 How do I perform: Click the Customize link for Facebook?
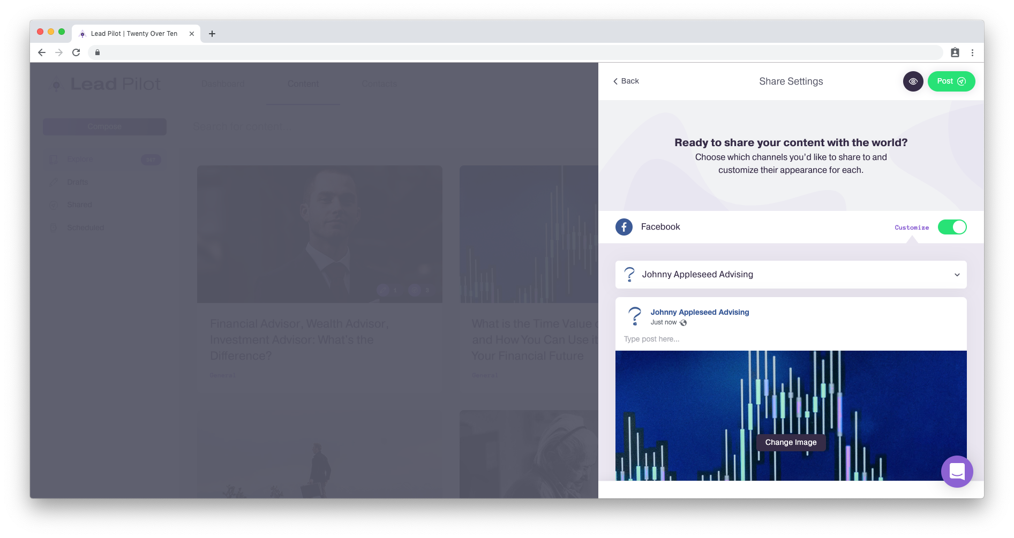point(911,228)
